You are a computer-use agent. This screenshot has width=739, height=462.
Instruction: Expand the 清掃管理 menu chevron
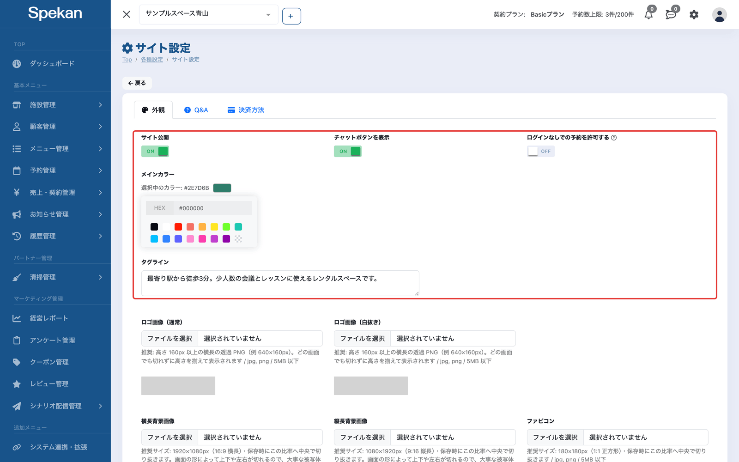[100, 277]
